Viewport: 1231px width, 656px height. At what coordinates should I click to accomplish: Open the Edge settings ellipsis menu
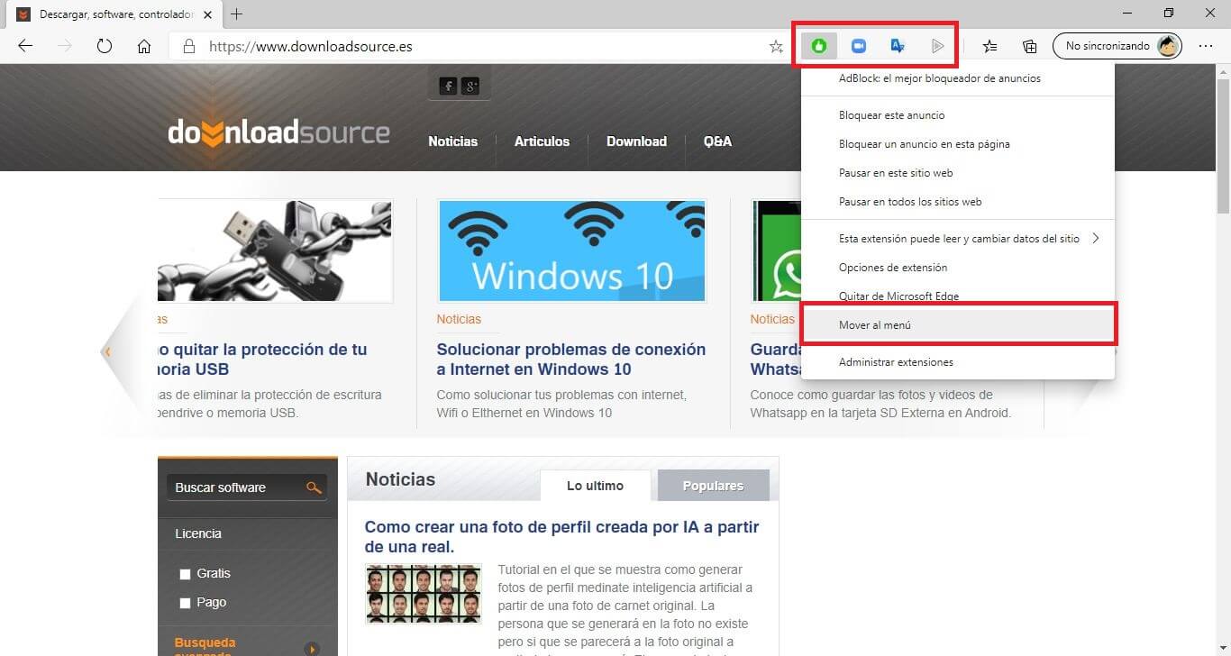(x=1206, y=46)
